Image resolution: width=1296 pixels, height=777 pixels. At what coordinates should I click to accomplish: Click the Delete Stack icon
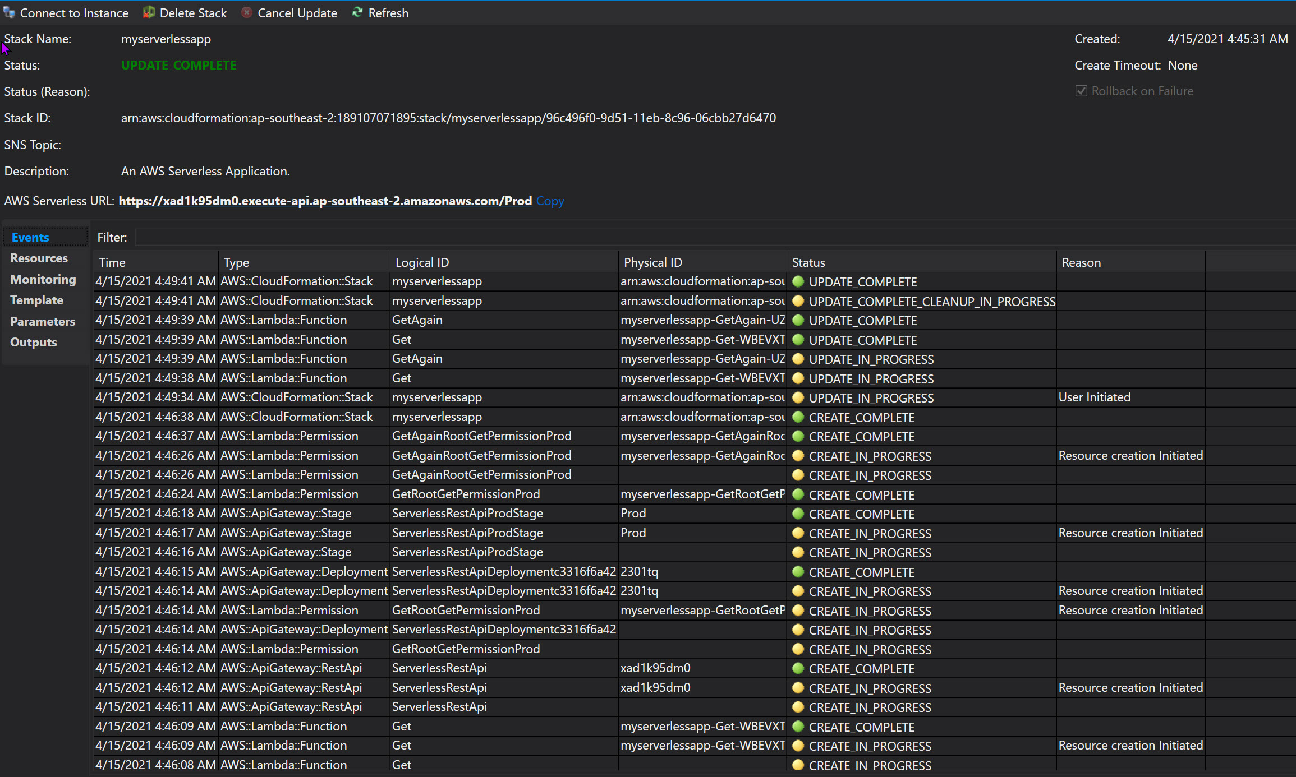(x=149, y=12)
